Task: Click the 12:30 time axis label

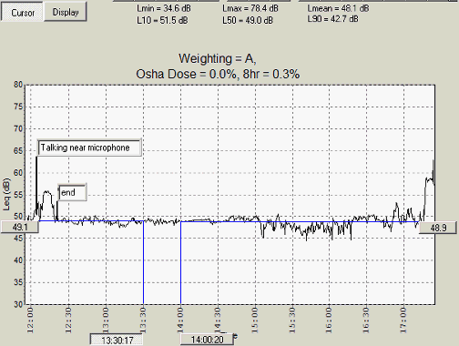Action: (68, 320)
